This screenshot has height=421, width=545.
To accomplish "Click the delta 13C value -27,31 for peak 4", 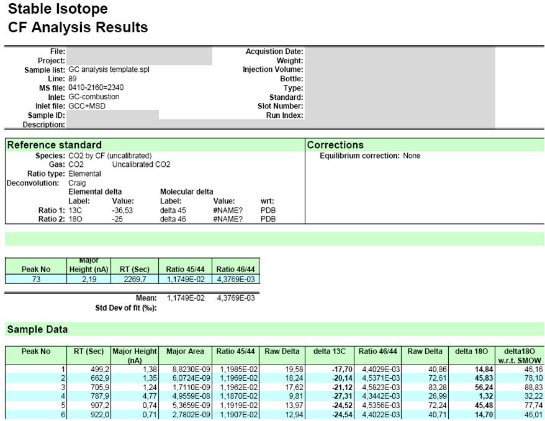I will coord(342,396).
